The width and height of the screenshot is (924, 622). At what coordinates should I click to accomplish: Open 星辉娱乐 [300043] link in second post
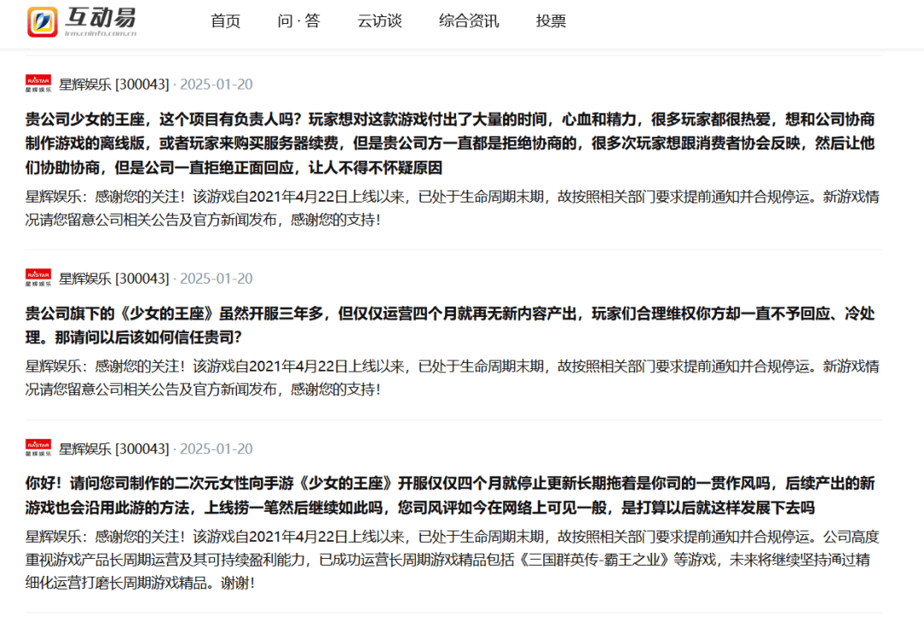114,279
